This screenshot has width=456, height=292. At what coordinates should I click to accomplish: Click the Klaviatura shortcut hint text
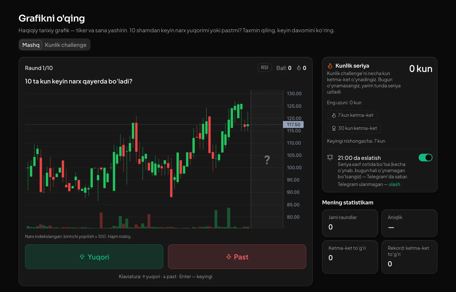(x=165, y=277)
